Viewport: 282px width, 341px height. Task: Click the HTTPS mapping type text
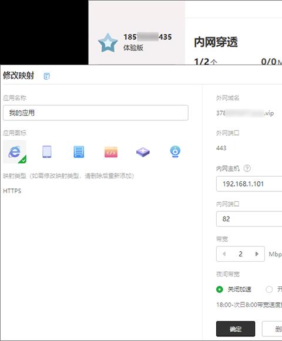click(x=12, y=191)
